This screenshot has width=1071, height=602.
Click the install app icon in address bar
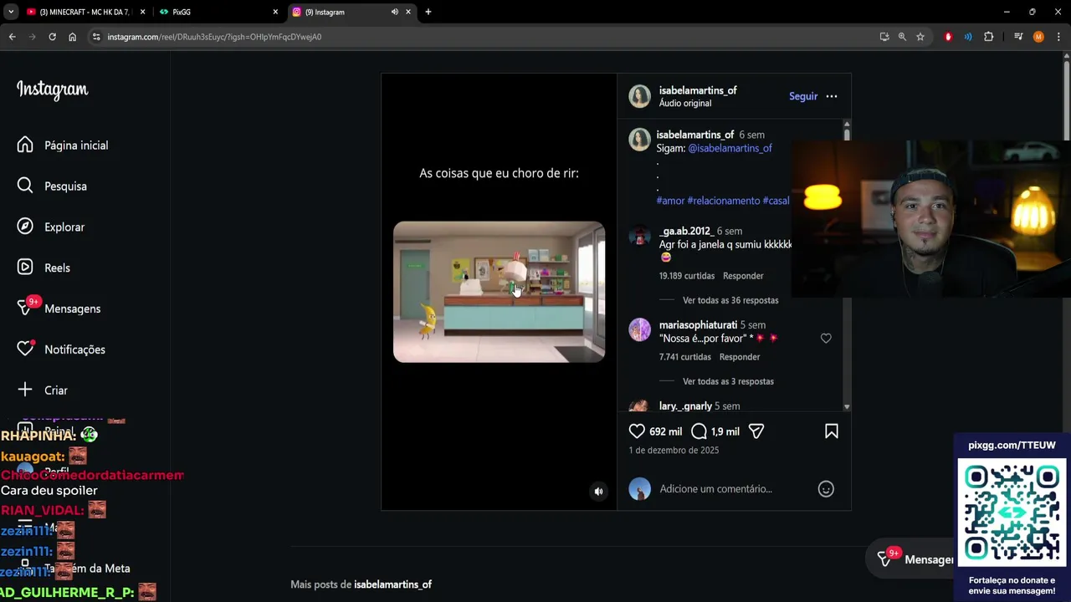point(884,37)
